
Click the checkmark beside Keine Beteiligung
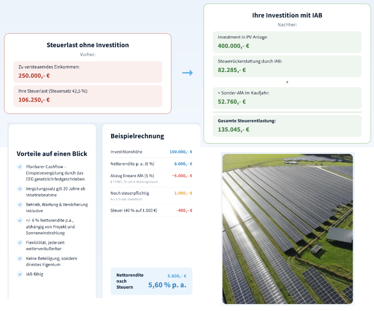point(20,259)
